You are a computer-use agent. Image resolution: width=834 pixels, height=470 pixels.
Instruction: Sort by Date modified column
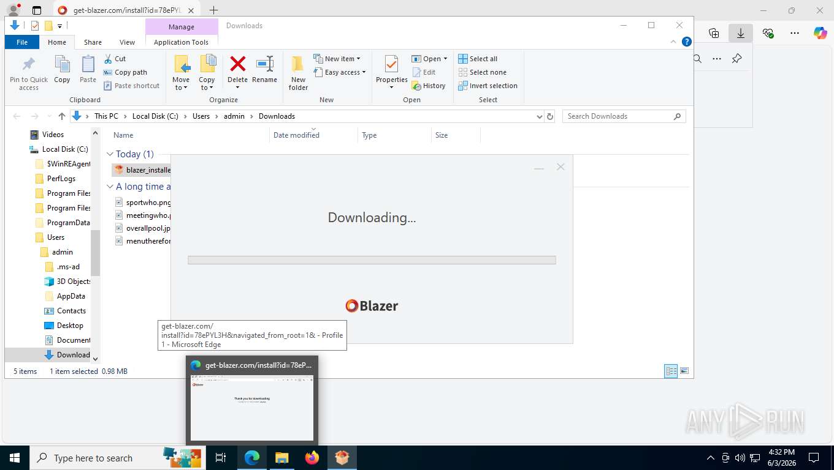pos(296,135)
